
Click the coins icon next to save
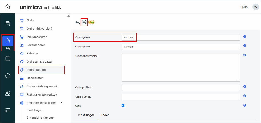(x=91, y=23)
